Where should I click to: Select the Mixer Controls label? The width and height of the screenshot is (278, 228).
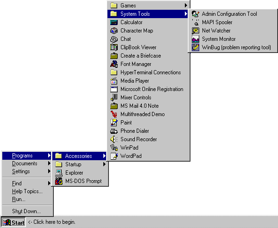[x=136, y=98]
